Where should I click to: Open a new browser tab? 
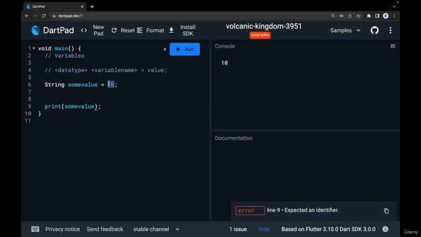92,7
